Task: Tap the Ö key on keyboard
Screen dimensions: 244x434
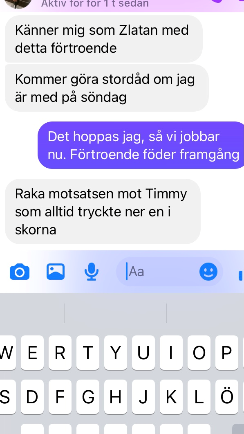Action: click(226, 397)
